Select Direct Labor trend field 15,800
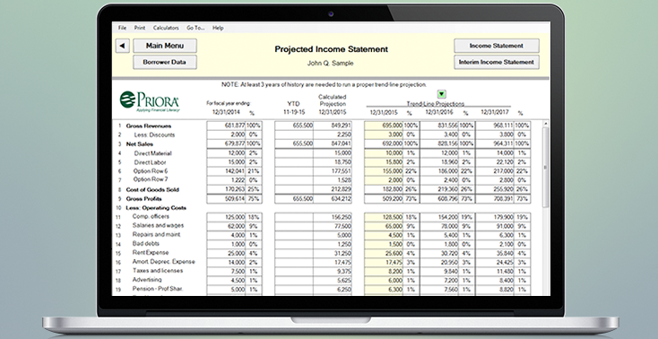 point(384,162)
